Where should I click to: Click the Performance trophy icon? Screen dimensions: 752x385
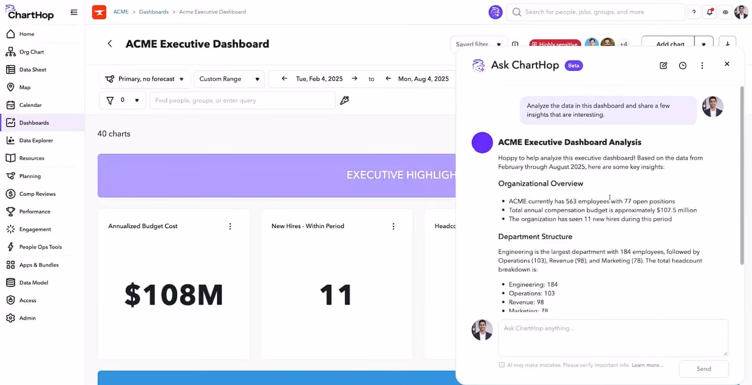[x=10, y=211]
